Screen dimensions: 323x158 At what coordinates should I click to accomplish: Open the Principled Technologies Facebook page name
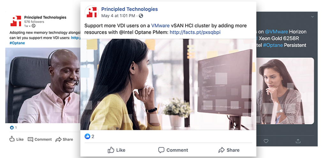point(129,9)
